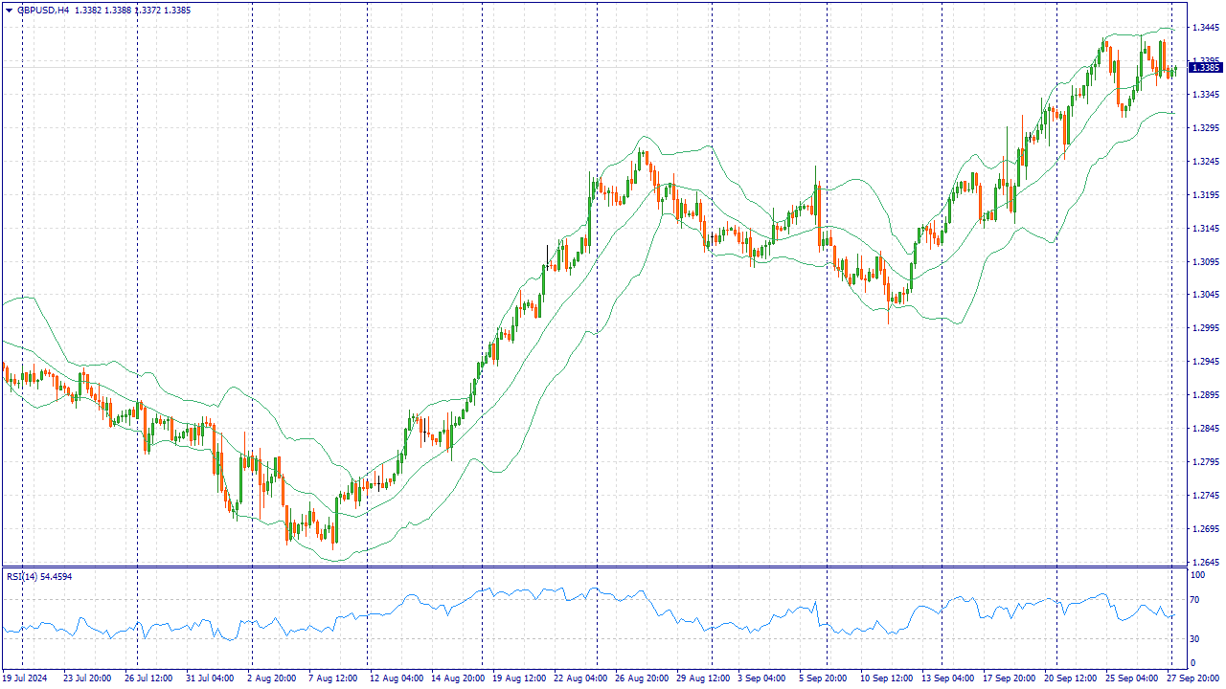Click the 12 Aug 04:00 time label
This screenshot has width=1226, height=689.
coord(396,678)
